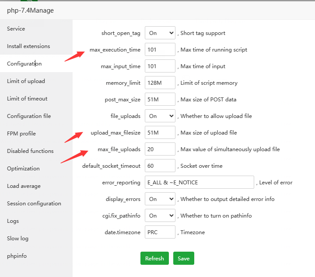Viewport: 315px width, 277px height.
Task: Open the display_errors dropdown
Action: point(160,199)
